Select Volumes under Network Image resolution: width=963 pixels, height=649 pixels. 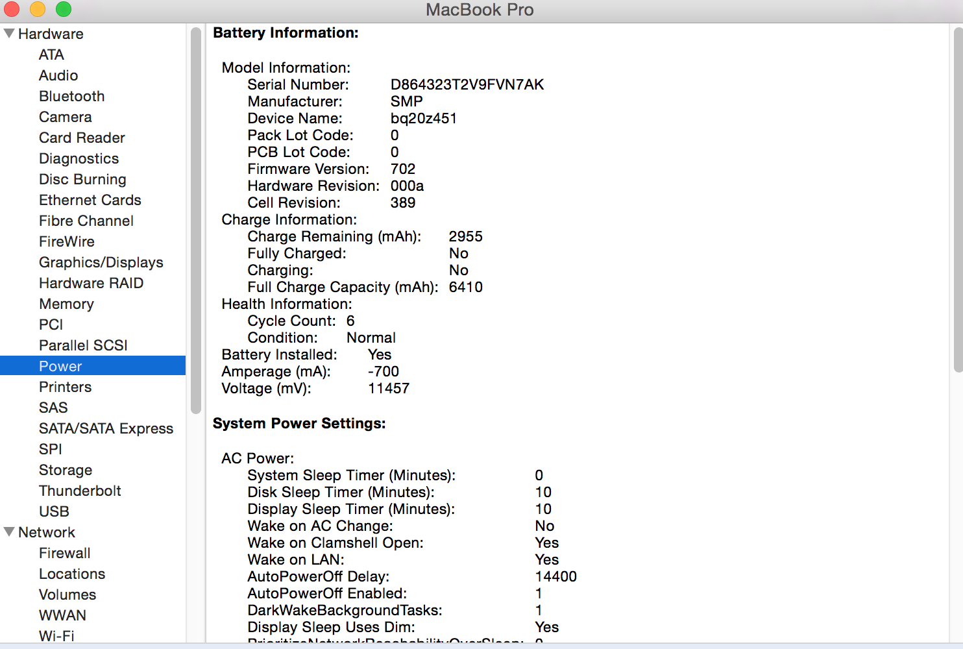[67, 594]
